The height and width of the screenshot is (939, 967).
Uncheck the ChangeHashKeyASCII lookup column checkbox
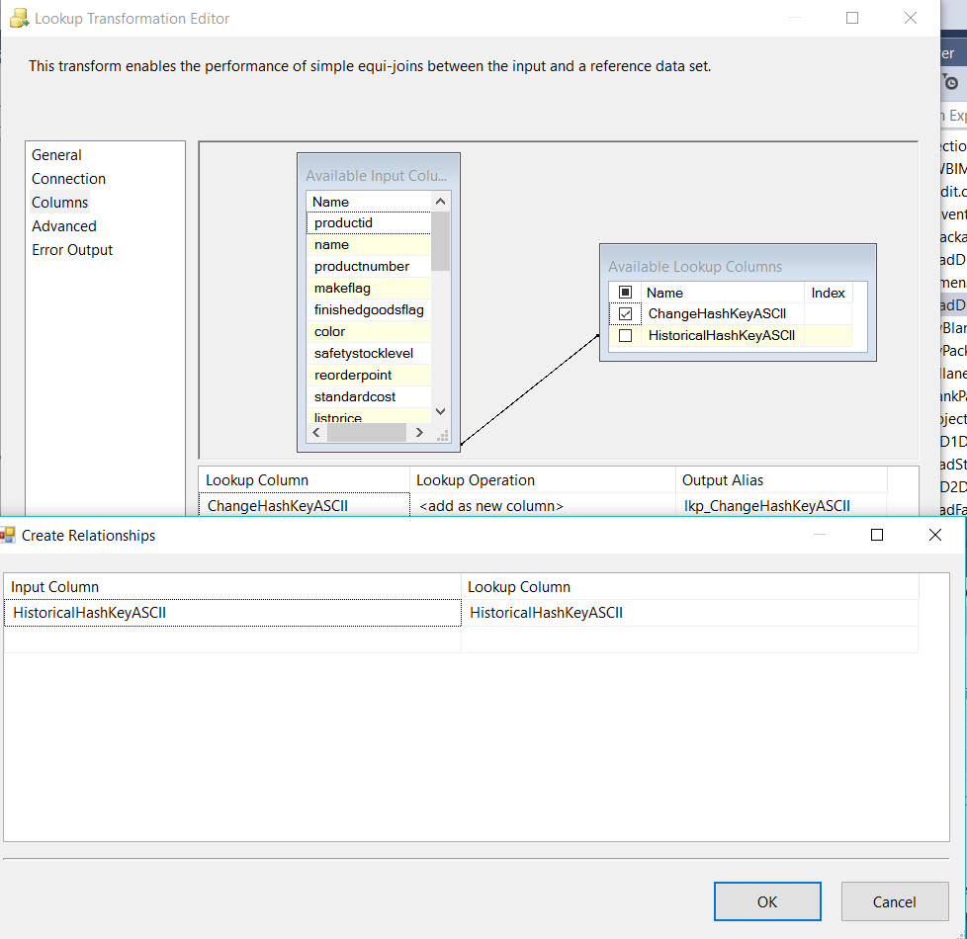coord(625,313)
